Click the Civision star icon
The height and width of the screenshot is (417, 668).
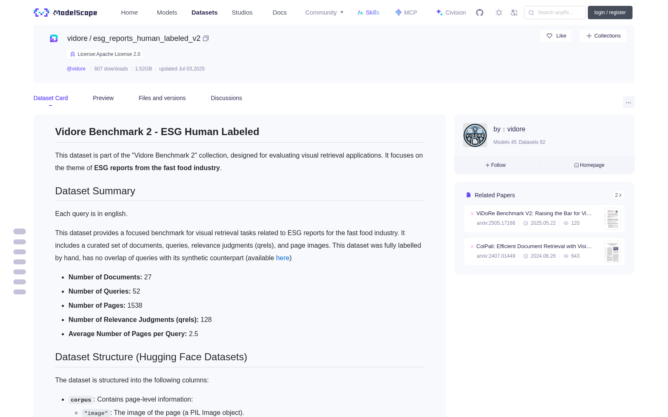tap(439, 13)
